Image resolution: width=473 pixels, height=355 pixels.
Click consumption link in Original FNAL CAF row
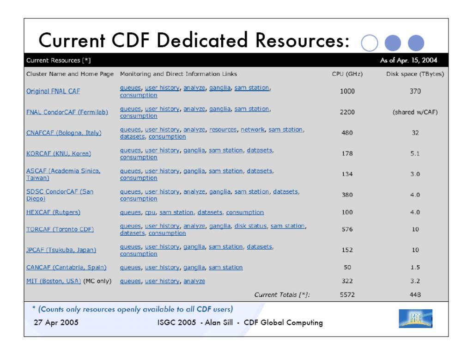pyautogui.click(x=139, y=95)
